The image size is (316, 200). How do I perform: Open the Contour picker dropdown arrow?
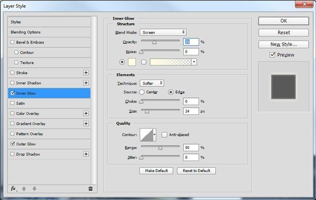pos(154,135)
